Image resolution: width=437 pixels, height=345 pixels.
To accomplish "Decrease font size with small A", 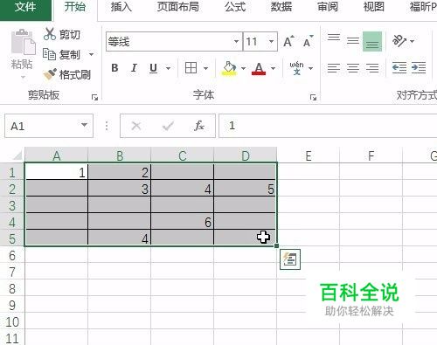I will point(309,41).
